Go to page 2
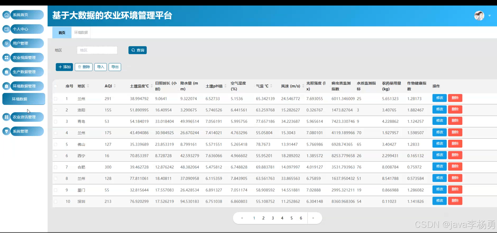This screenshot has width=497, height=233. [x=263, y=218]
